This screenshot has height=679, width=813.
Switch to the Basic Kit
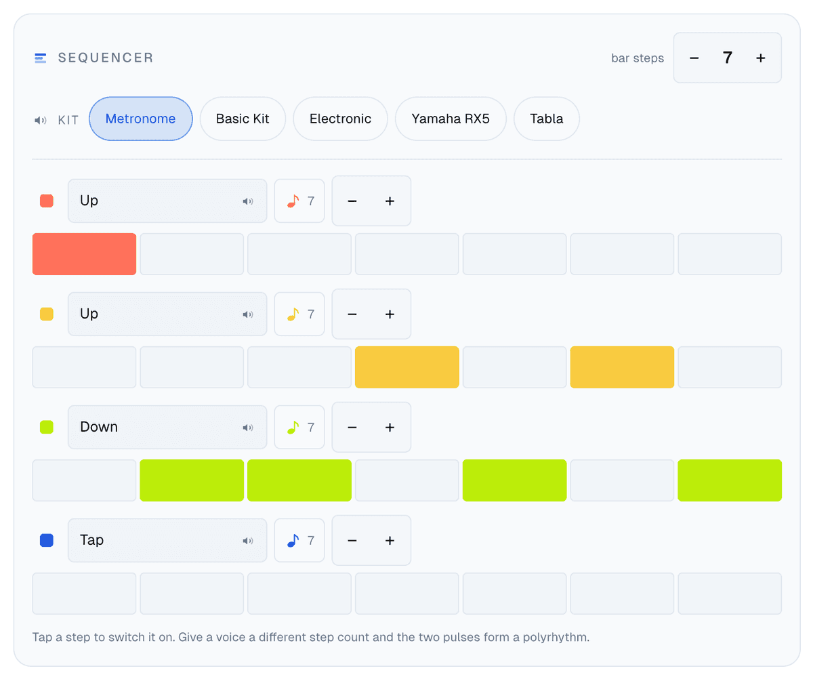click(243, 119)
